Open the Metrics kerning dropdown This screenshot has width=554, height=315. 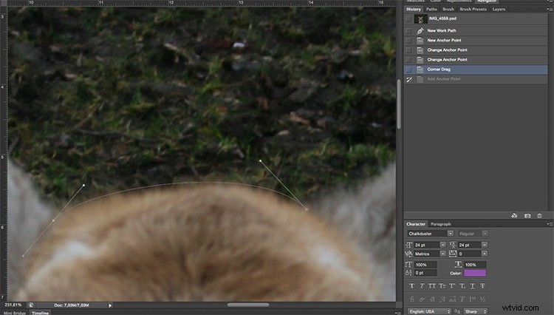(442, 254)
